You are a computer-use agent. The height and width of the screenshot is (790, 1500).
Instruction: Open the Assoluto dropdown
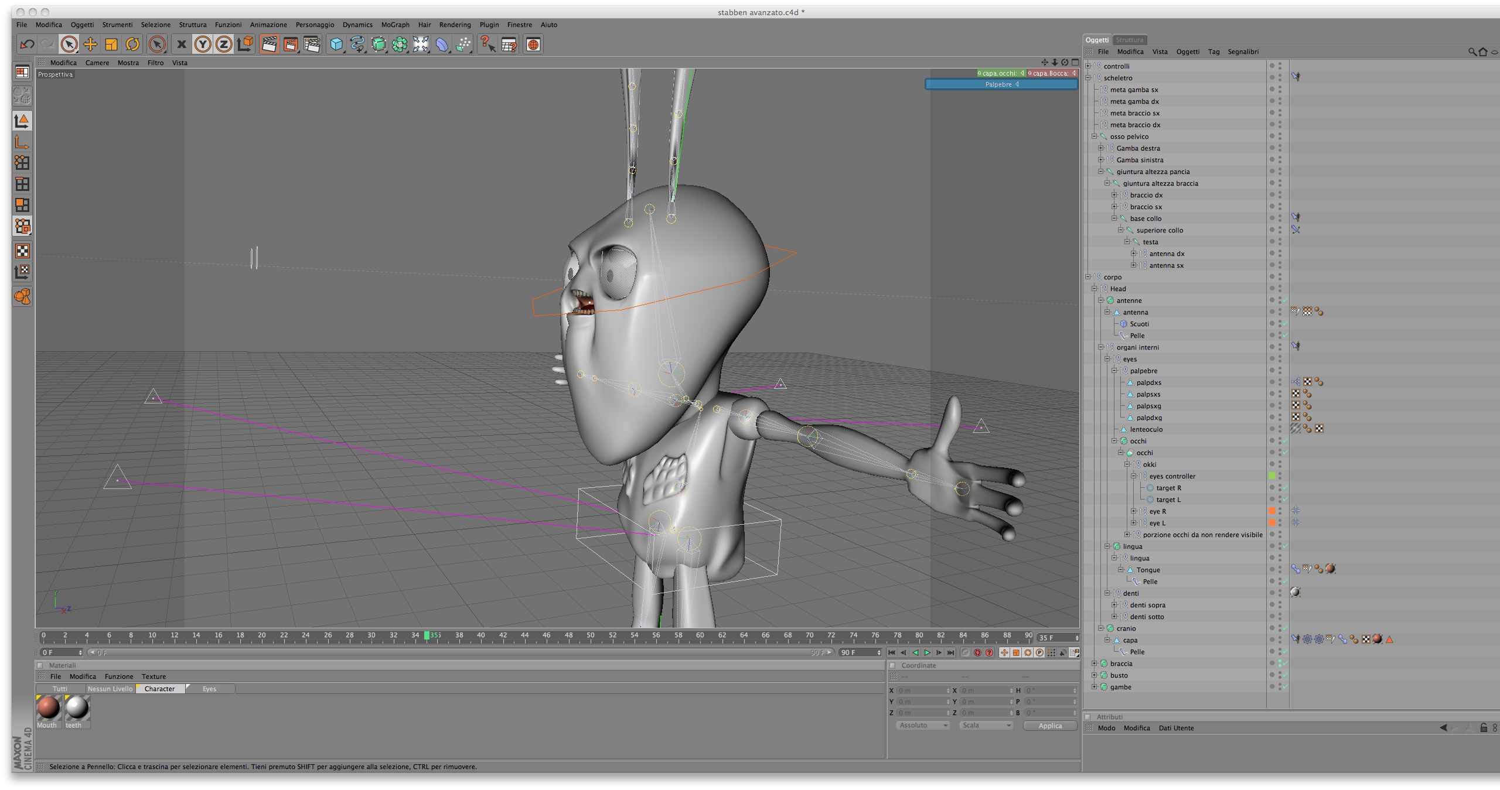922,725
